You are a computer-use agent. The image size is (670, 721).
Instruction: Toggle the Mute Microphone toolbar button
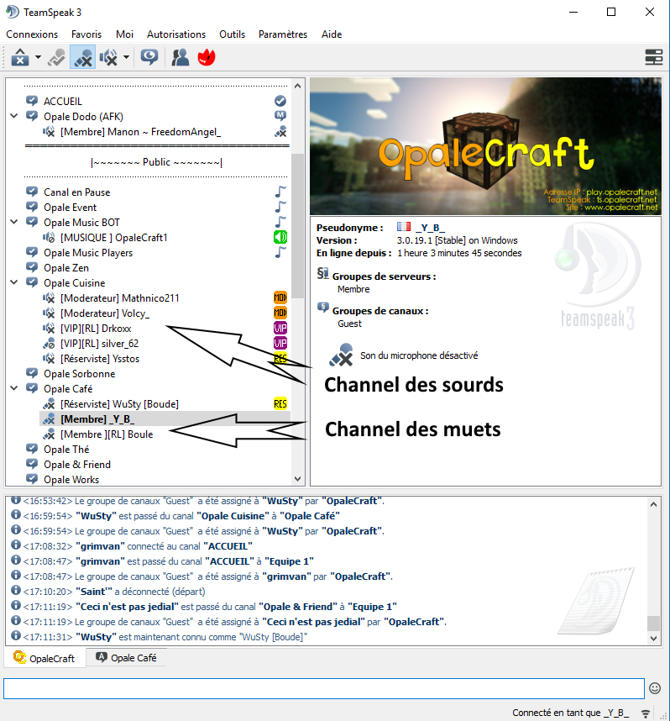(x=83, y=57)
